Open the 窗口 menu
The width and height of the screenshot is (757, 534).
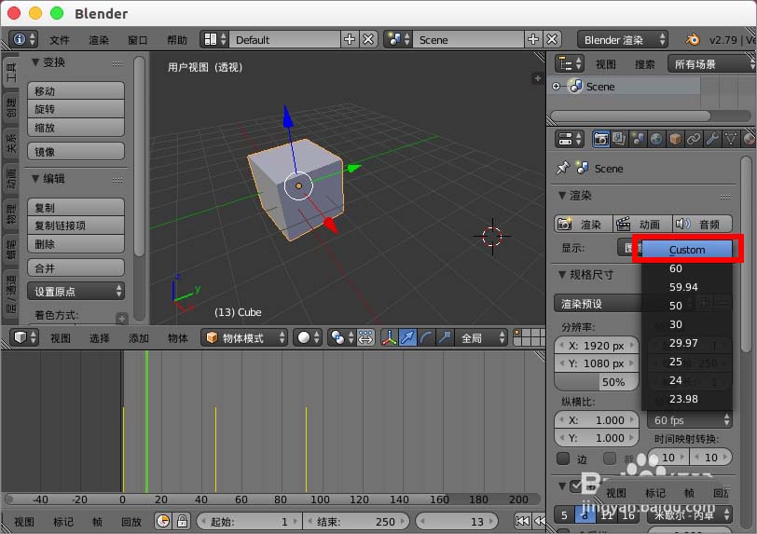coord(138,39)
